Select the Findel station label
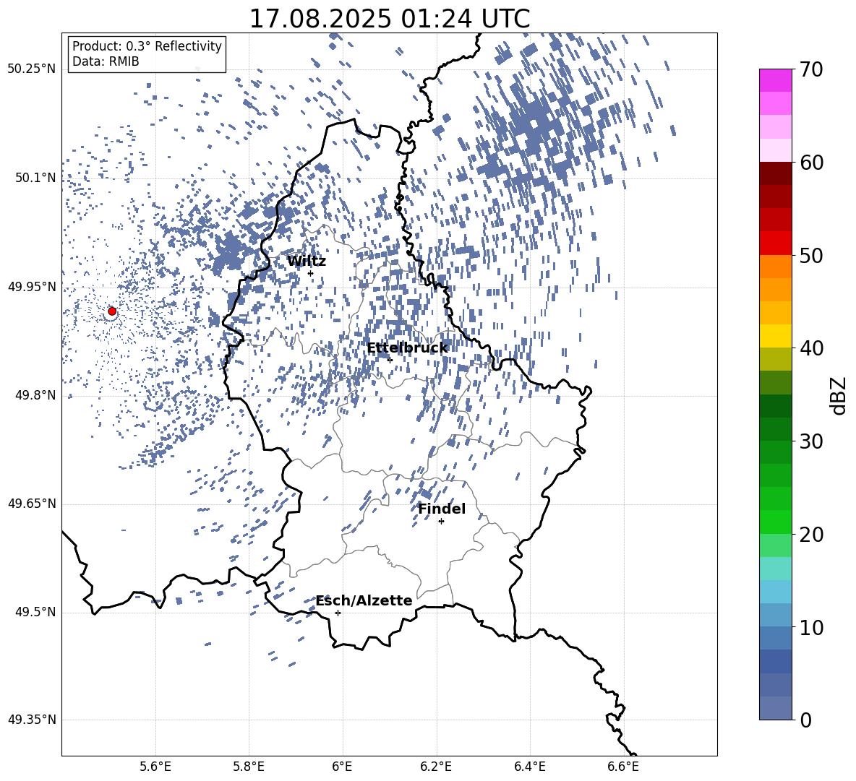856x781 pixels. 442,509
